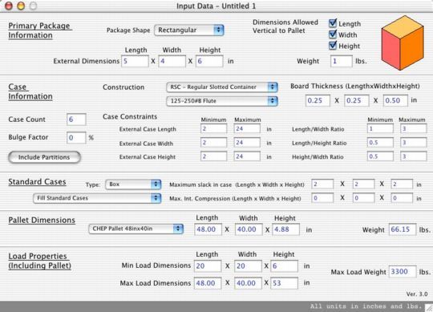Click the window resize grip corner
This screenshot has height=312, width=433.
429,307
